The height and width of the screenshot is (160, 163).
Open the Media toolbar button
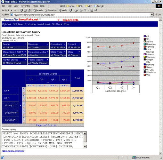coord(63,10)
